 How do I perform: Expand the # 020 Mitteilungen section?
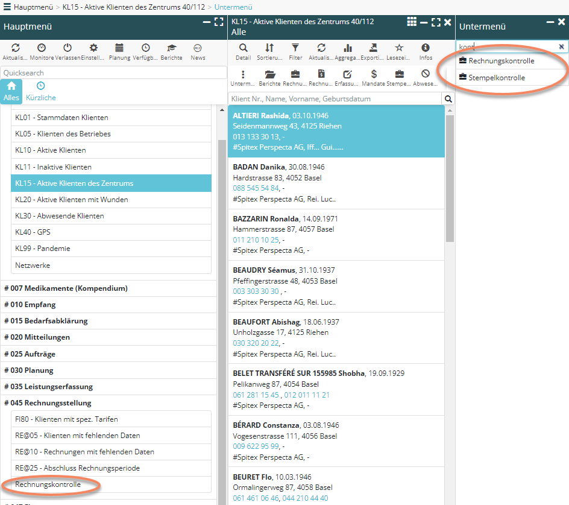pos(37,337)
